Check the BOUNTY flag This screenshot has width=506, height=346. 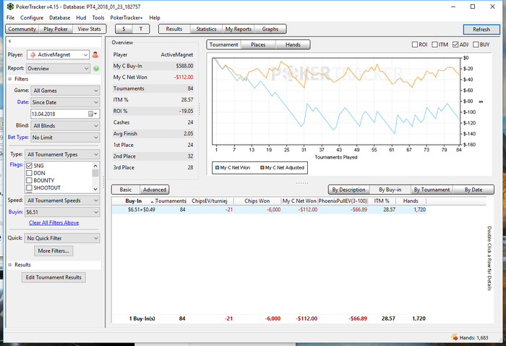30,180
